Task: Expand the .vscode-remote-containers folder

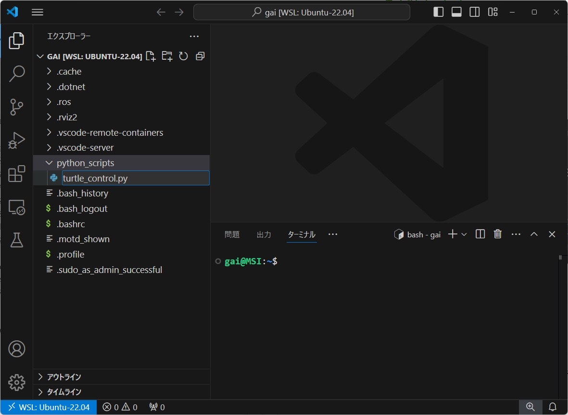Action: (x=121, y=132)
